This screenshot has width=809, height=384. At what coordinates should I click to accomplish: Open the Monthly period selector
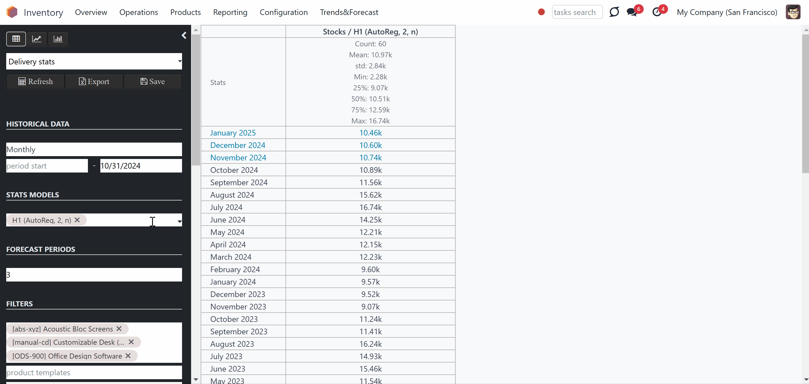[x=94, y=149]
